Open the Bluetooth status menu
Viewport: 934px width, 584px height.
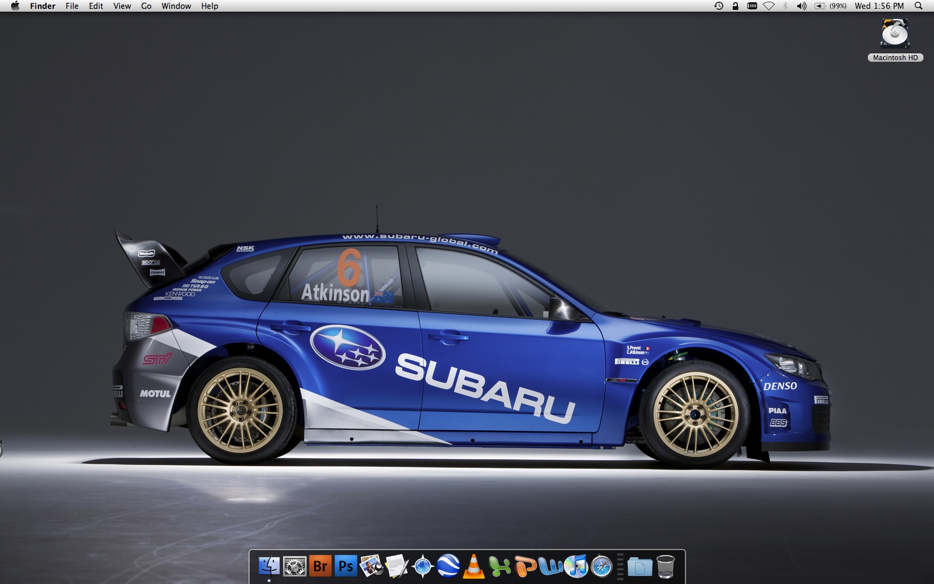pos(786,6)
